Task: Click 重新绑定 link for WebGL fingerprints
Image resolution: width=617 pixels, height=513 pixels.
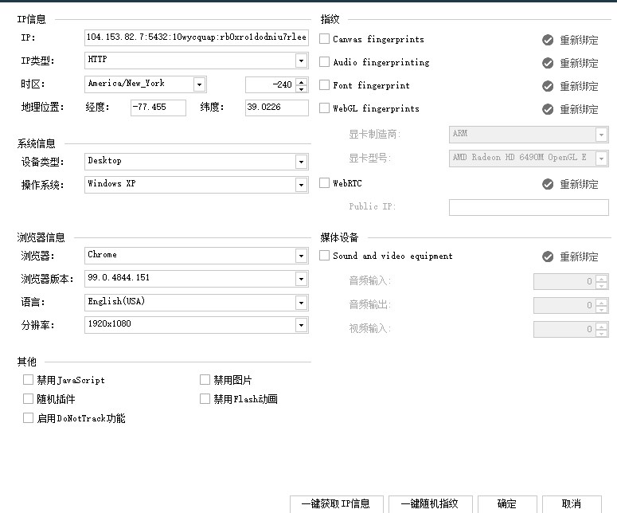Action: (580, 109)
